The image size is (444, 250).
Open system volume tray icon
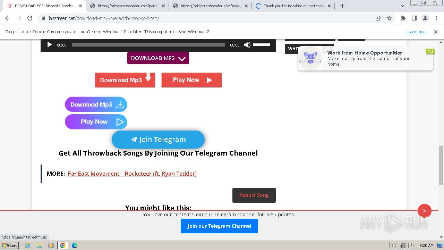(x=394, y=245)
